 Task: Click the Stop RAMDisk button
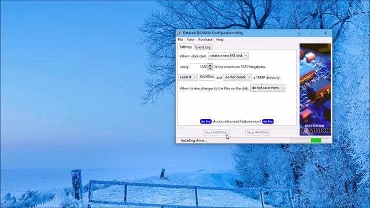pos(258,132)
